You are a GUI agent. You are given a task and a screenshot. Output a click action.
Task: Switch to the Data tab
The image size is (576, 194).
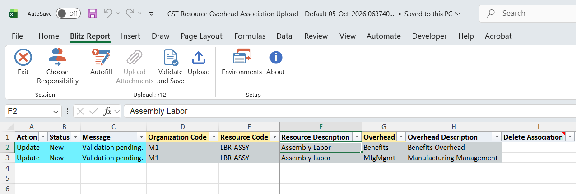(284, 36)
